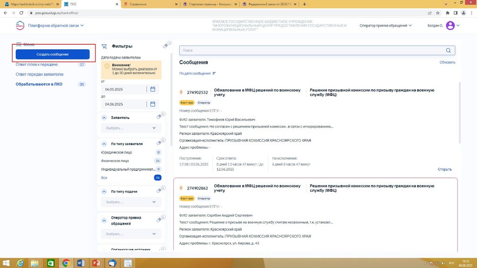This screenshot has width=477, height=268.
Task: Click the filters panel scrollbar
Action: click(x=171, y=100)
